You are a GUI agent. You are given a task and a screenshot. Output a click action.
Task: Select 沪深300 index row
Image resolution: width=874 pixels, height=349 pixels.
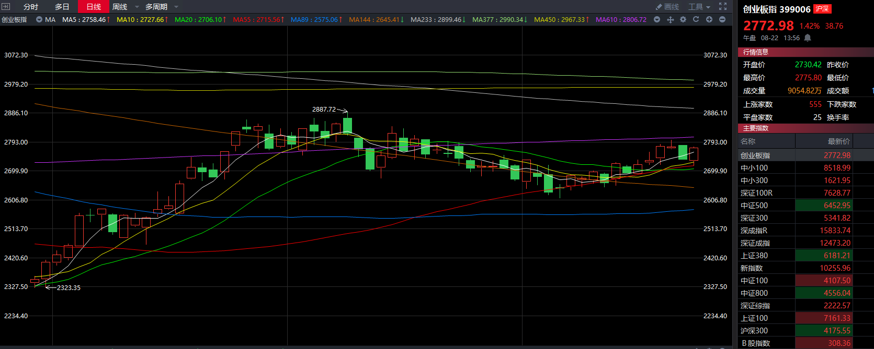(754, 331)
